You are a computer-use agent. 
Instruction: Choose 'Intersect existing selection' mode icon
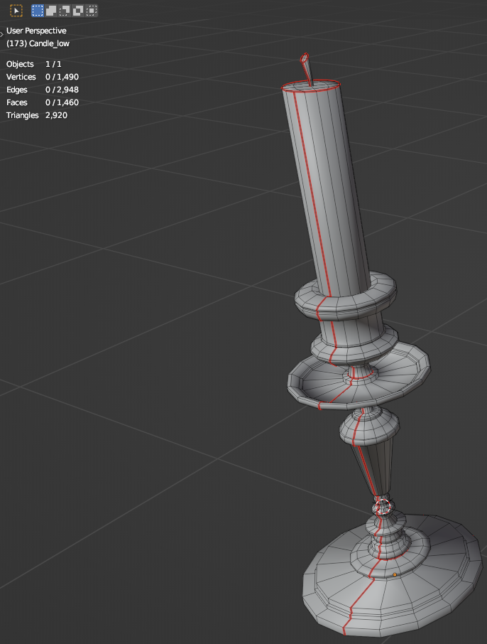[x=92, y=11]
